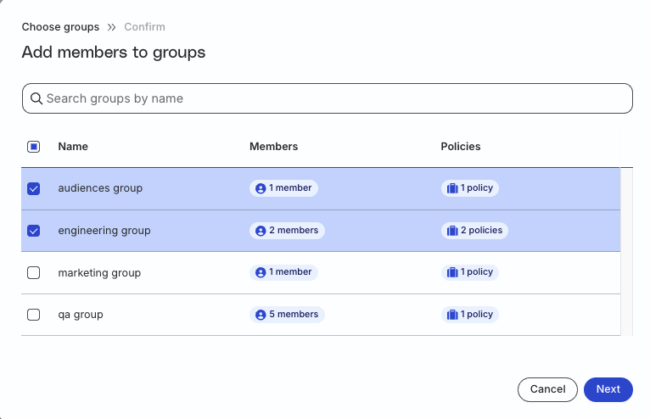The image size is (650, 419).
Task: Go to the Choose groups breadcrumb step
Action: point(60,27)
